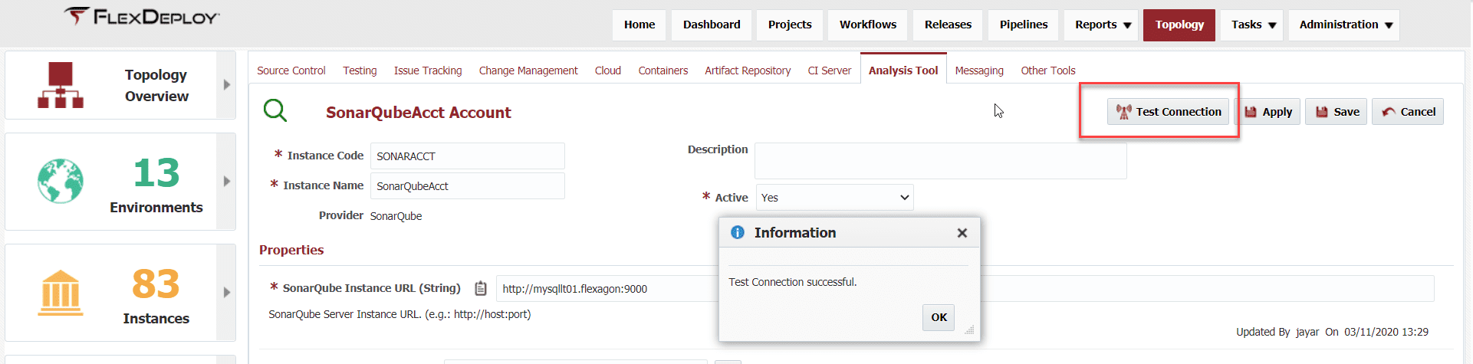This screenshot has height=364, width=1473.
Task: Expand the Topology Overview side arrow
Action: click(x=226, y=85)
